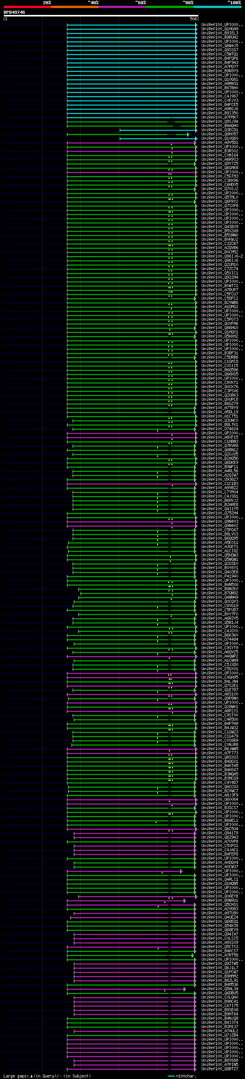Screen dimensions: 245x1079
Task: Select the UniRef100_Q5B1J4 label
Action: (220, 623)
